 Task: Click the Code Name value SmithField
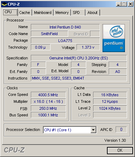49,34
